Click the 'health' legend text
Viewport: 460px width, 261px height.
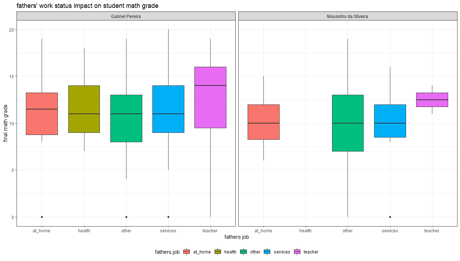[x=230, y=252]
